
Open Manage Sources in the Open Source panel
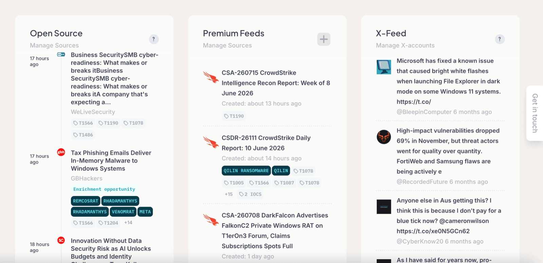tap(54, 45)
